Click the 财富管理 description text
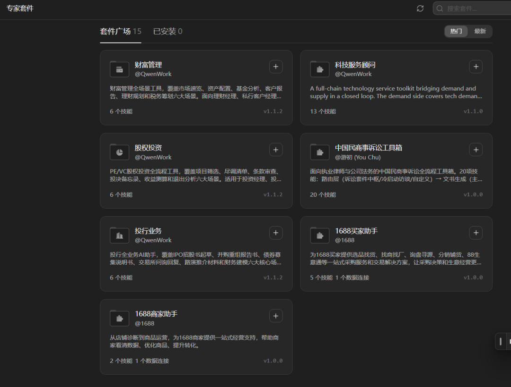511x387 pixels. (x=196, y=93)
